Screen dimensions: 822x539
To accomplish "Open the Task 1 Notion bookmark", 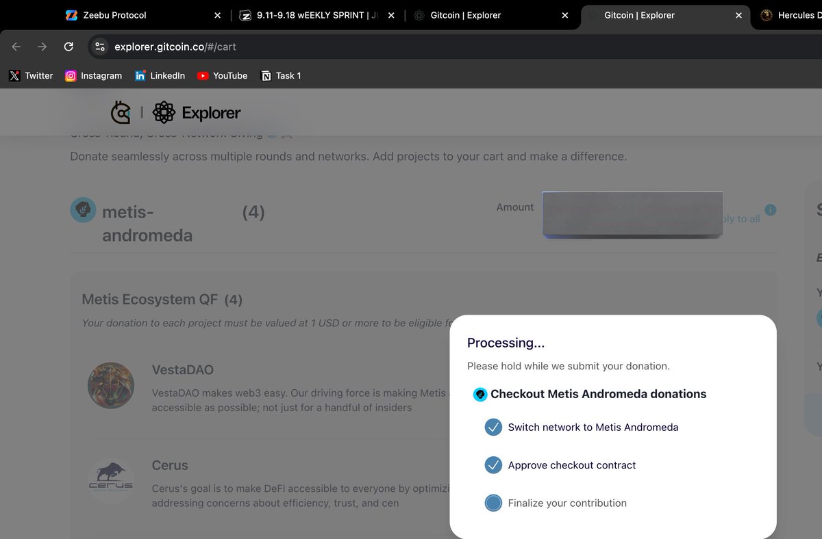I will click(x=281, y=76).
